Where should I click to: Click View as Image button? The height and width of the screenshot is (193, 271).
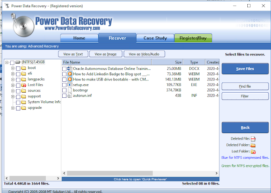pos(105,54)
